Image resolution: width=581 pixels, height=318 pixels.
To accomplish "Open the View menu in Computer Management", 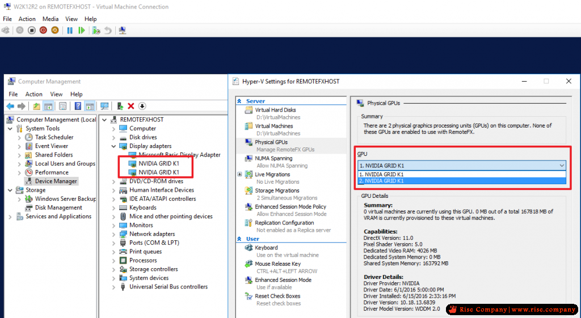I will click(x=56, y=94).
